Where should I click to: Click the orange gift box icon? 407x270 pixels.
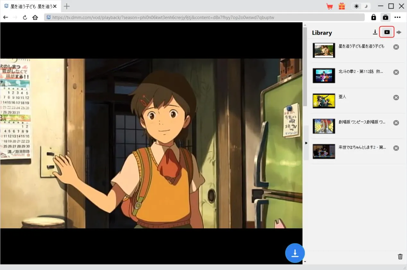[x=342, y=6]
